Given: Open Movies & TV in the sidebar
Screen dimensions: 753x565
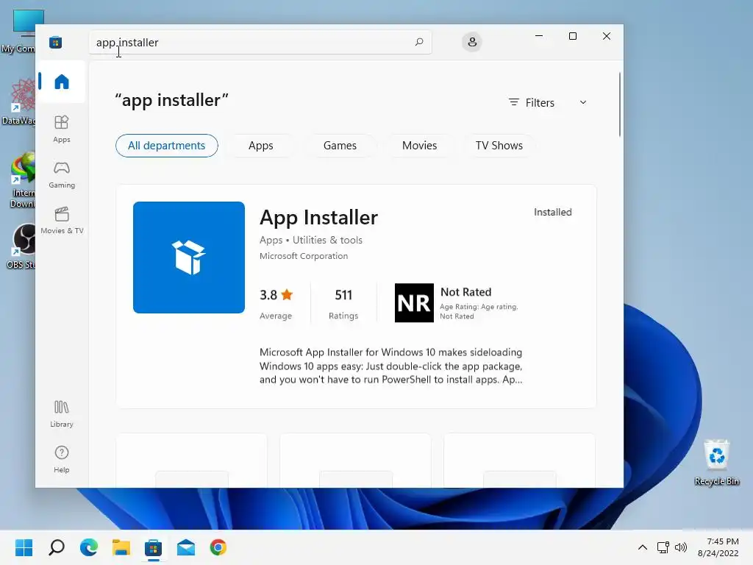Looking at the screenshot, I should (62, 220).
